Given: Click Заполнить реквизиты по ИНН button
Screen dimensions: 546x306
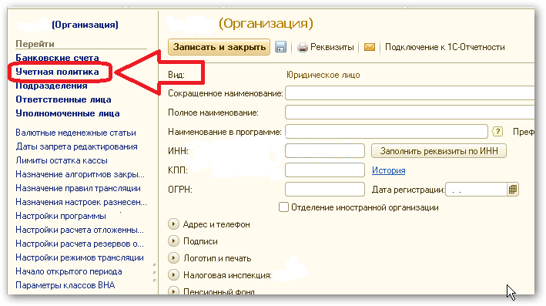Looking at the screenshot, I should 439,151.
